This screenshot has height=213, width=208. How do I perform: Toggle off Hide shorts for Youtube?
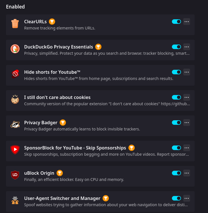[x=176, y=72]
